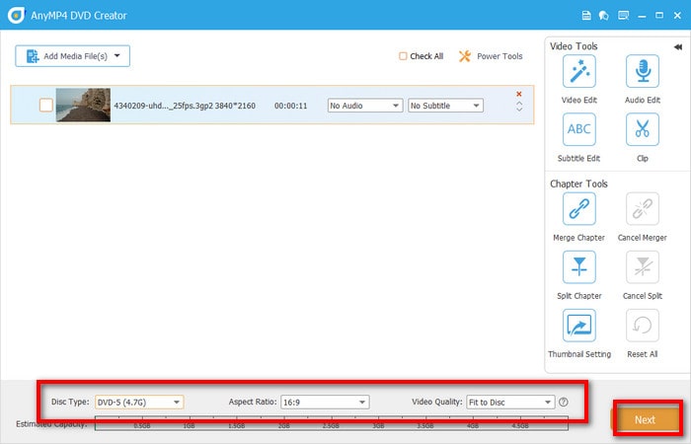691x444 pixels.
Task: Remove the video with the red X
Action: 519,95
